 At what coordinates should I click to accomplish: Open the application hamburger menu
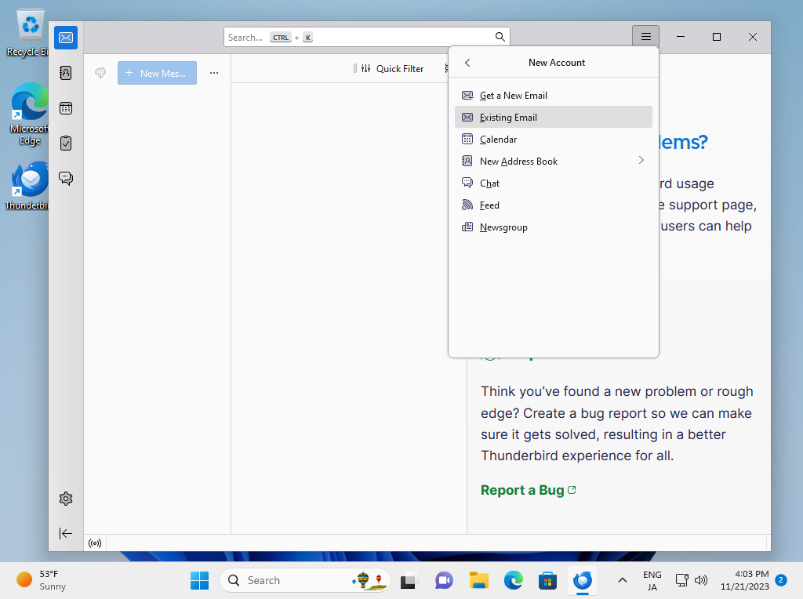point(645,36)
